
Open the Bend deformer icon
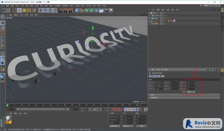[x=97, y=10]
